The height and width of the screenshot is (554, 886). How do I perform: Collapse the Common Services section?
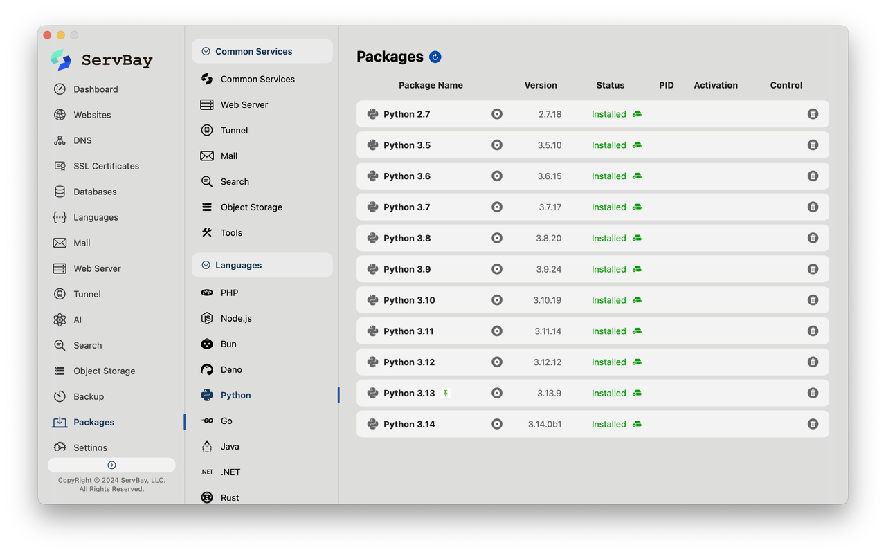pos(206,51)
